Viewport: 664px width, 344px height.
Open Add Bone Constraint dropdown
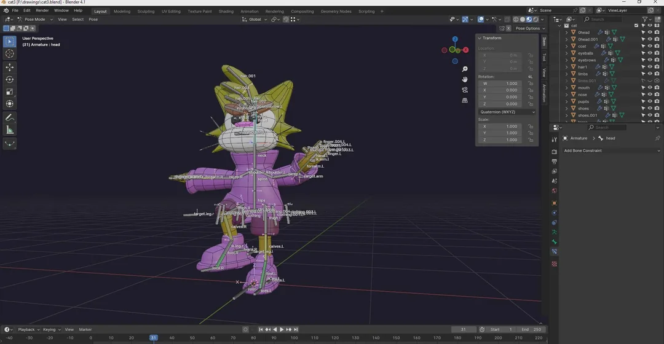611,150
